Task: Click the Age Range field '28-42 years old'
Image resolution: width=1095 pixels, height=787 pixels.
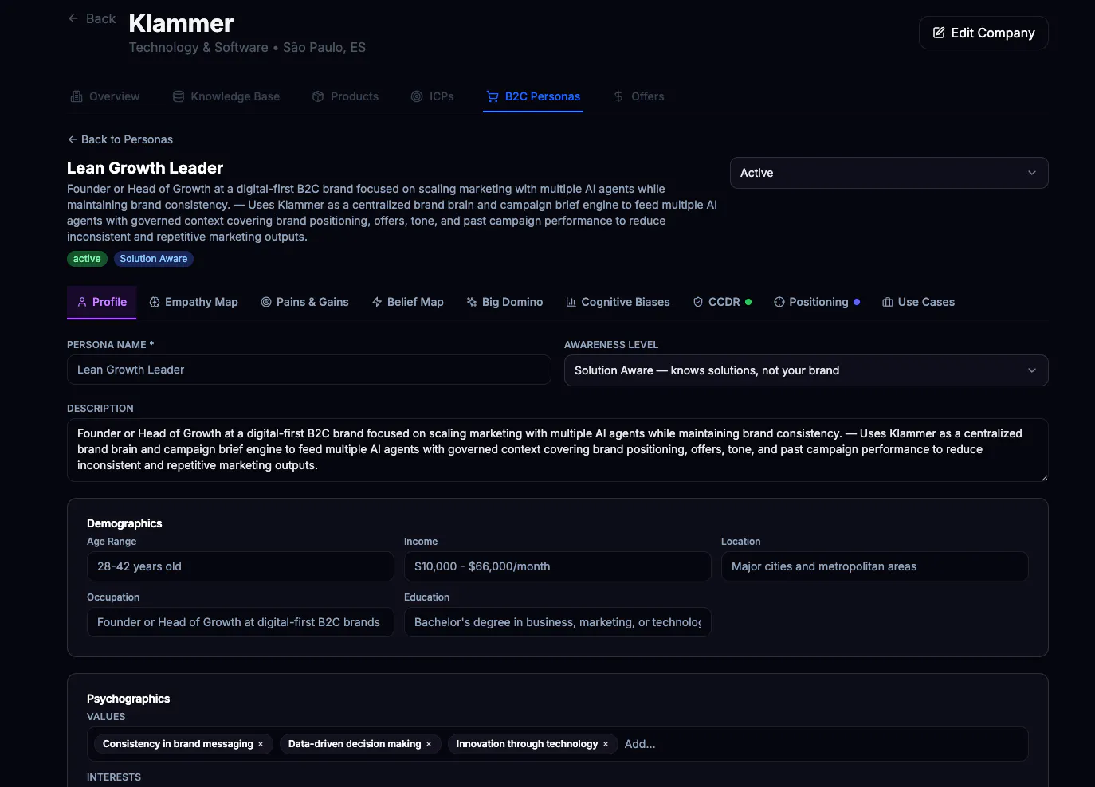Action: coord(240,566)
